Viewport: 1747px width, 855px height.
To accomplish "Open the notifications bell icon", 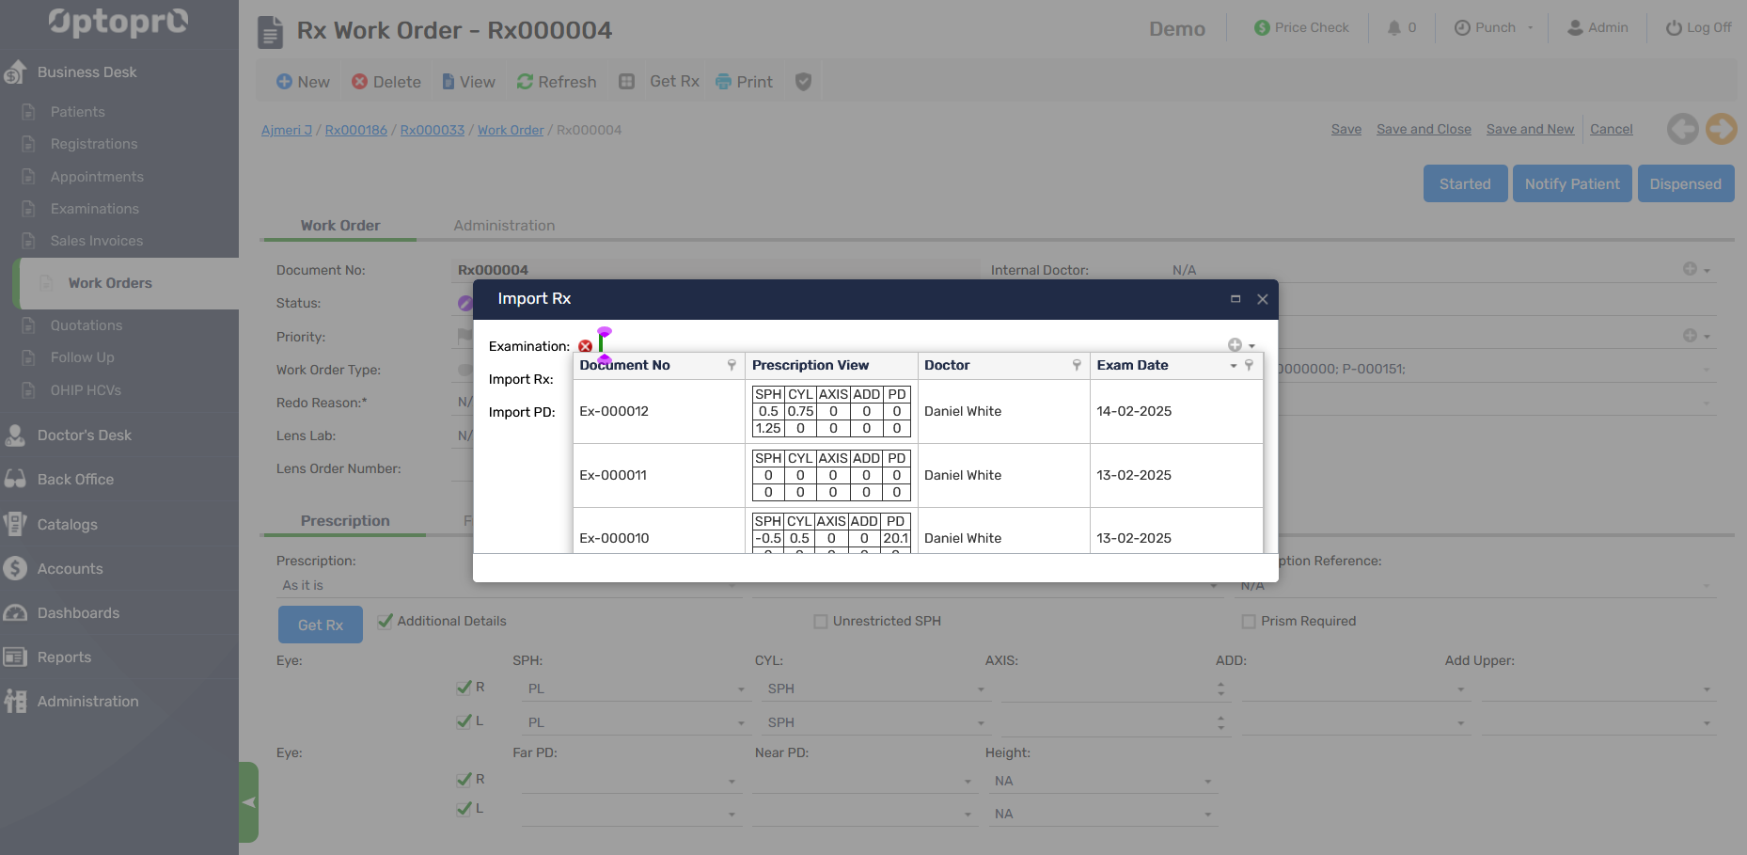I will (x=1394, y=27).
